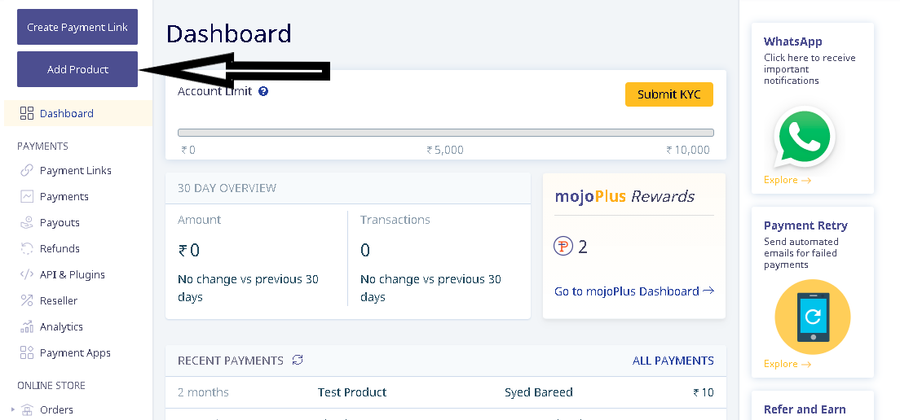Click the Payouts hand icon
The height and width of the screenshot is (420, 900).
click(26, 223)
